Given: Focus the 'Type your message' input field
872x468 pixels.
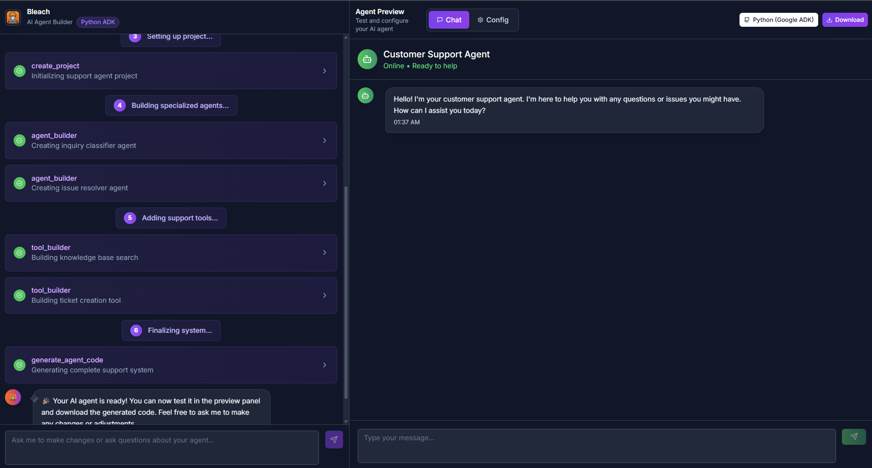Looking at the screenshot, I should pyautogui.click(x=597, y=446).
